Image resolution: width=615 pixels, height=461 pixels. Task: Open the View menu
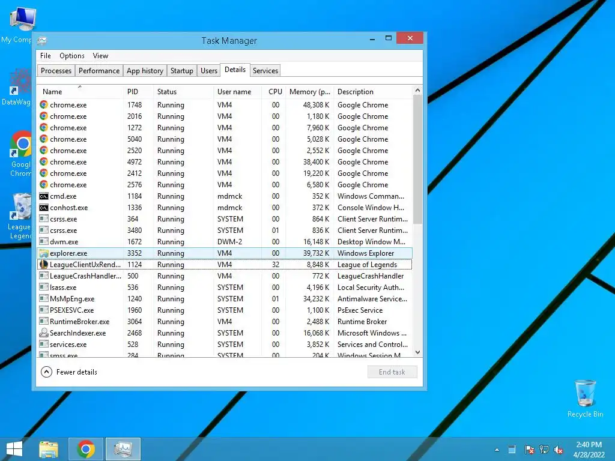click(100, 56)
